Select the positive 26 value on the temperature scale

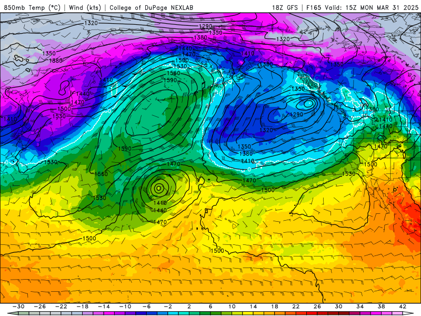(317, 307)
